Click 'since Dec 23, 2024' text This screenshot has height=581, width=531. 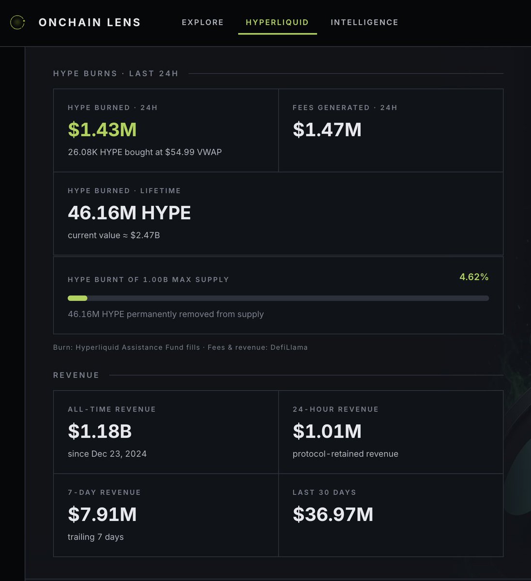pos(107,454)
